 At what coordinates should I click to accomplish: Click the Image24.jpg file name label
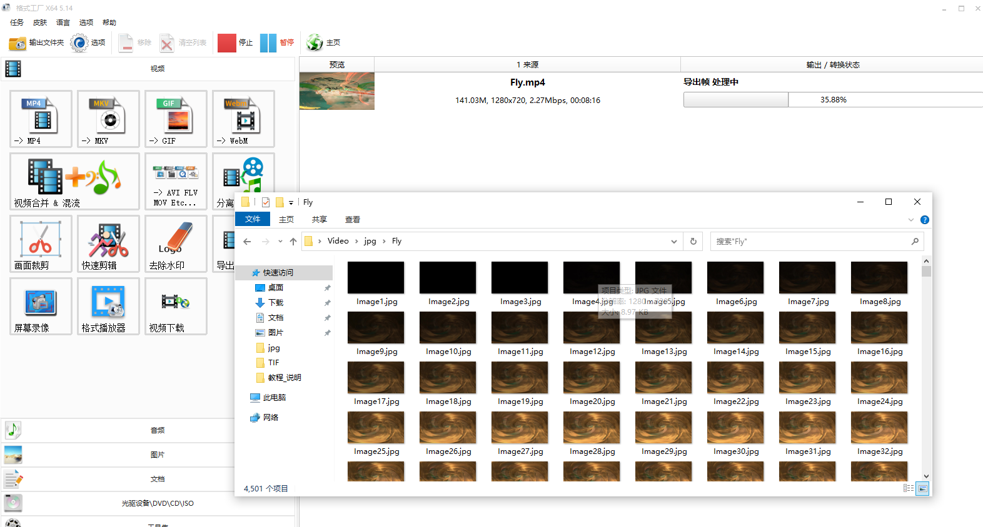880,401
